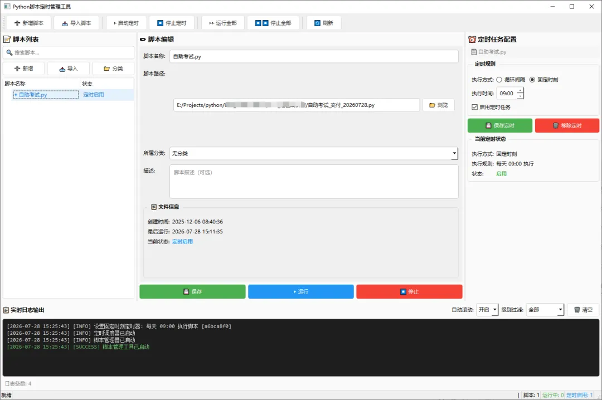Image resolution: width=602 pixels, height=400 pixels.
Task: Stop the timer with 停止定时
Action: 172,23
